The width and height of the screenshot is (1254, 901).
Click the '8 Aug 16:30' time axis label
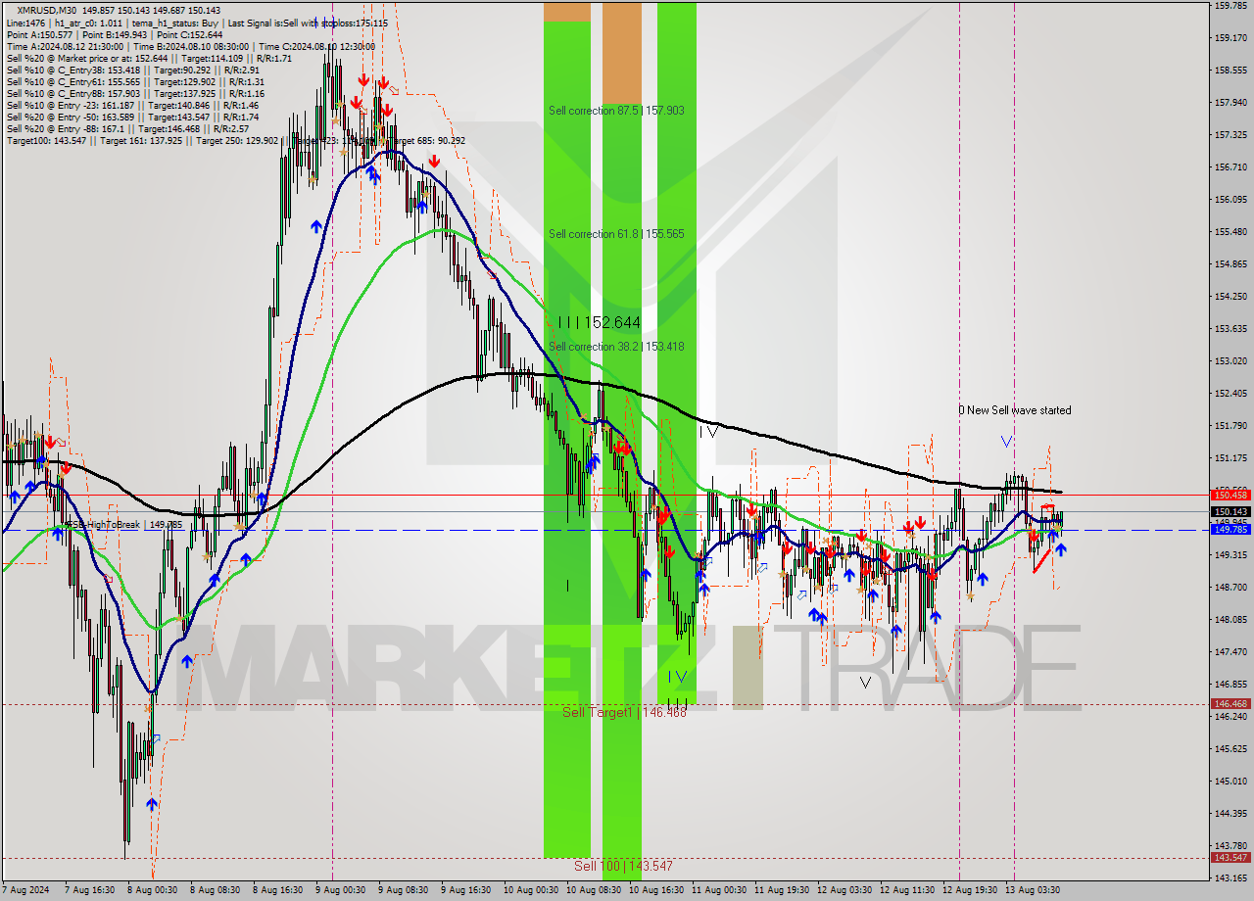coord(278,890)
